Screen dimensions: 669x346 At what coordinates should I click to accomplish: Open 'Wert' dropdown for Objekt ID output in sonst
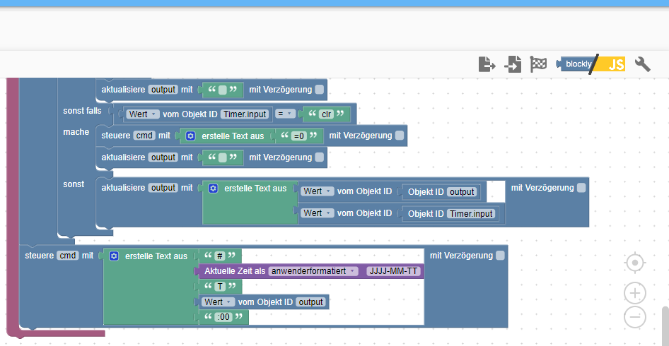318,191
